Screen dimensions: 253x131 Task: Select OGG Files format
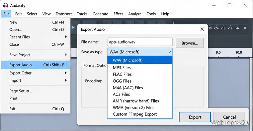point(140,81)
